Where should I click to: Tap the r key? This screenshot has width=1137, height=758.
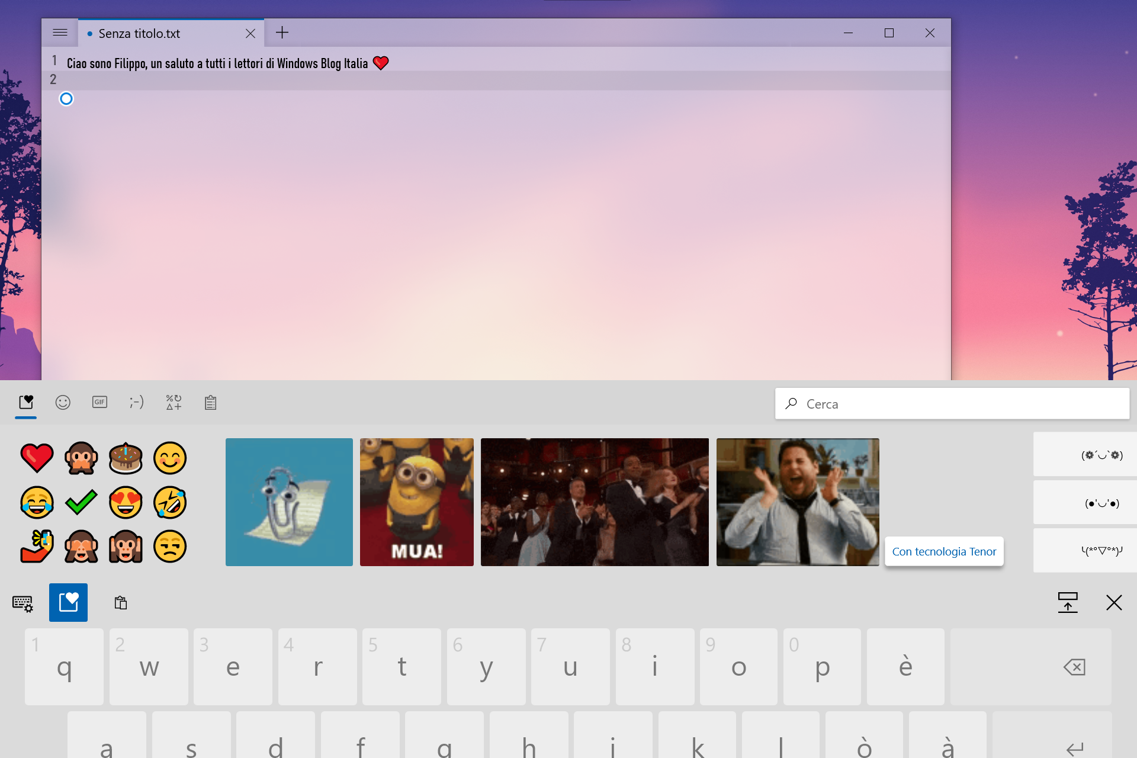(x=317, y=667)
